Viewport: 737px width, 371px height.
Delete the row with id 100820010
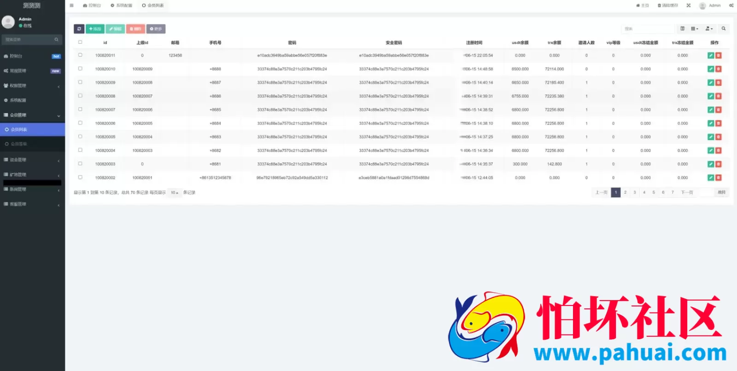tap(719, 69)
